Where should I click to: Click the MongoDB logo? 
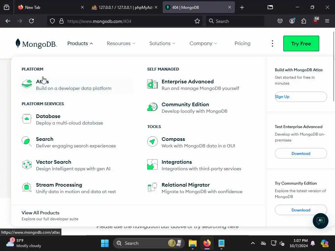[x=36, y=43]
